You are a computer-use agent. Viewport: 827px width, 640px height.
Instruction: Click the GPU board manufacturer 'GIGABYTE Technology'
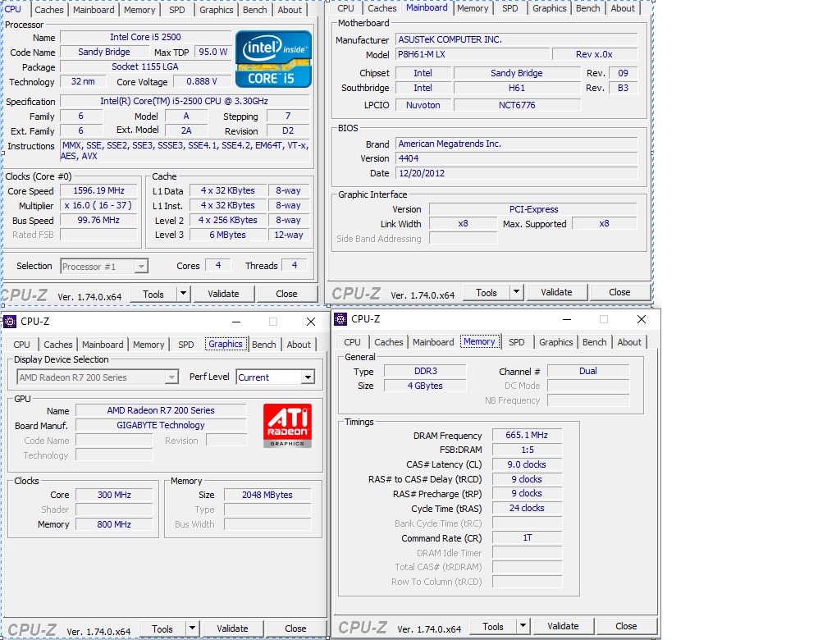click(161, 425)
